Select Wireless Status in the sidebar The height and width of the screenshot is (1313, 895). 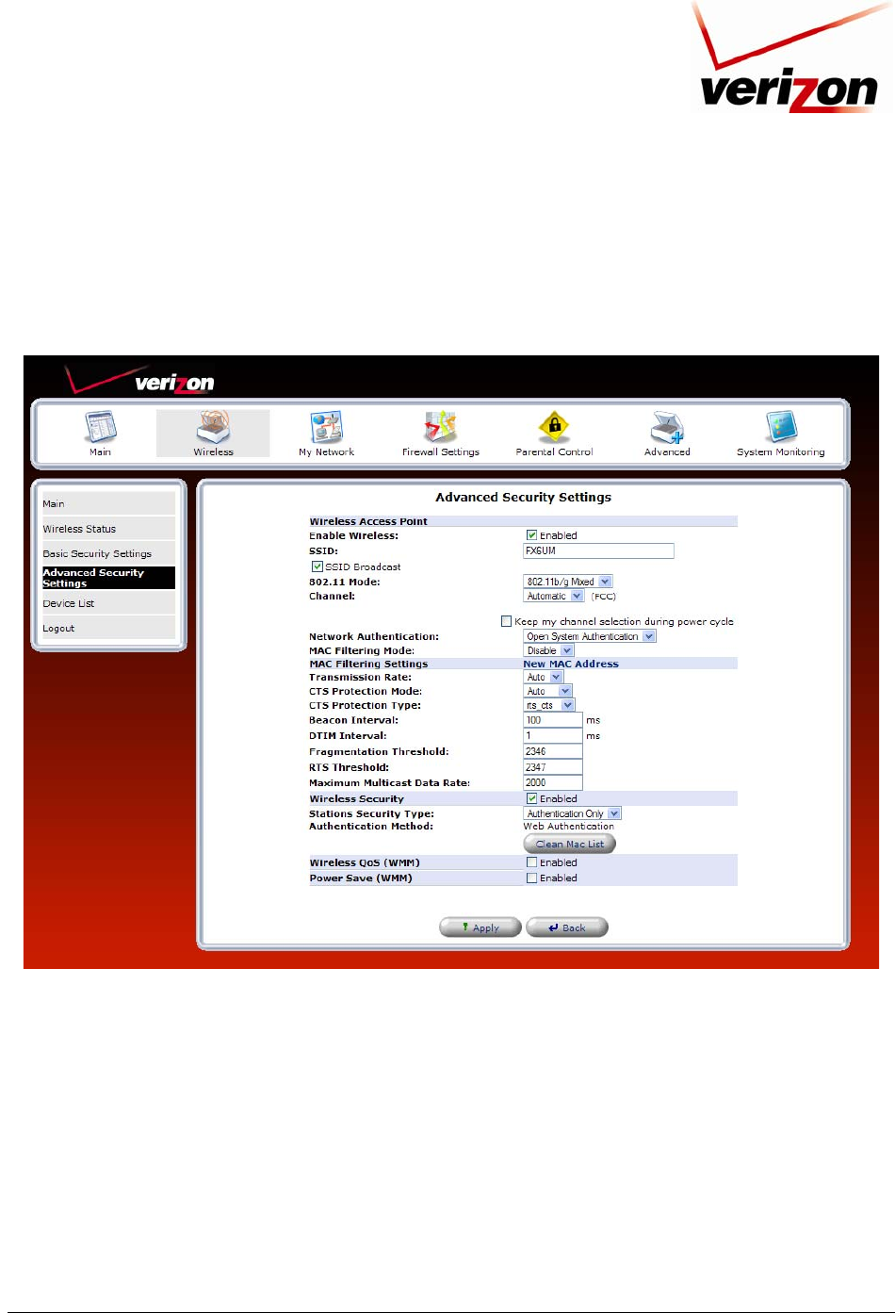coord(108,529)
